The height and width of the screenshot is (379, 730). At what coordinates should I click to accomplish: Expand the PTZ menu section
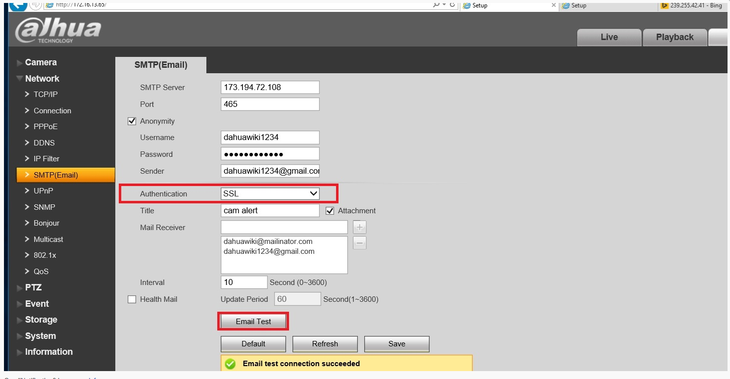click(x=30, y=287)
